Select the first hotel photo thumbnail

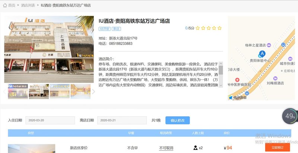click(x=18, y=91)
